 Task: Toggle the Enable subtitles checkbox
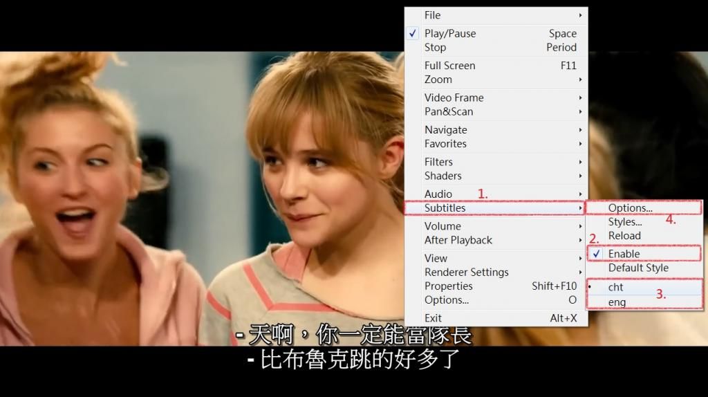[x=644, y=254]
